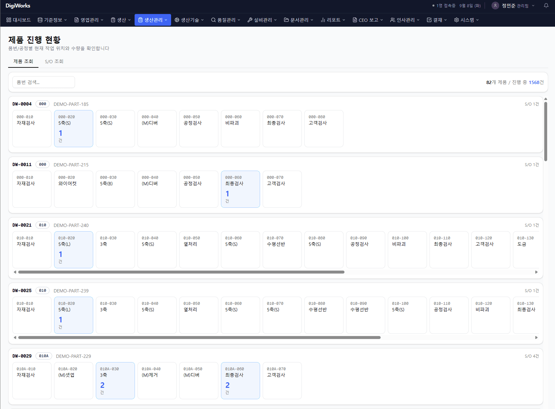Expand the 기준정보 dropdown menu
555x409 pixels.
click(x=52, y=20)
